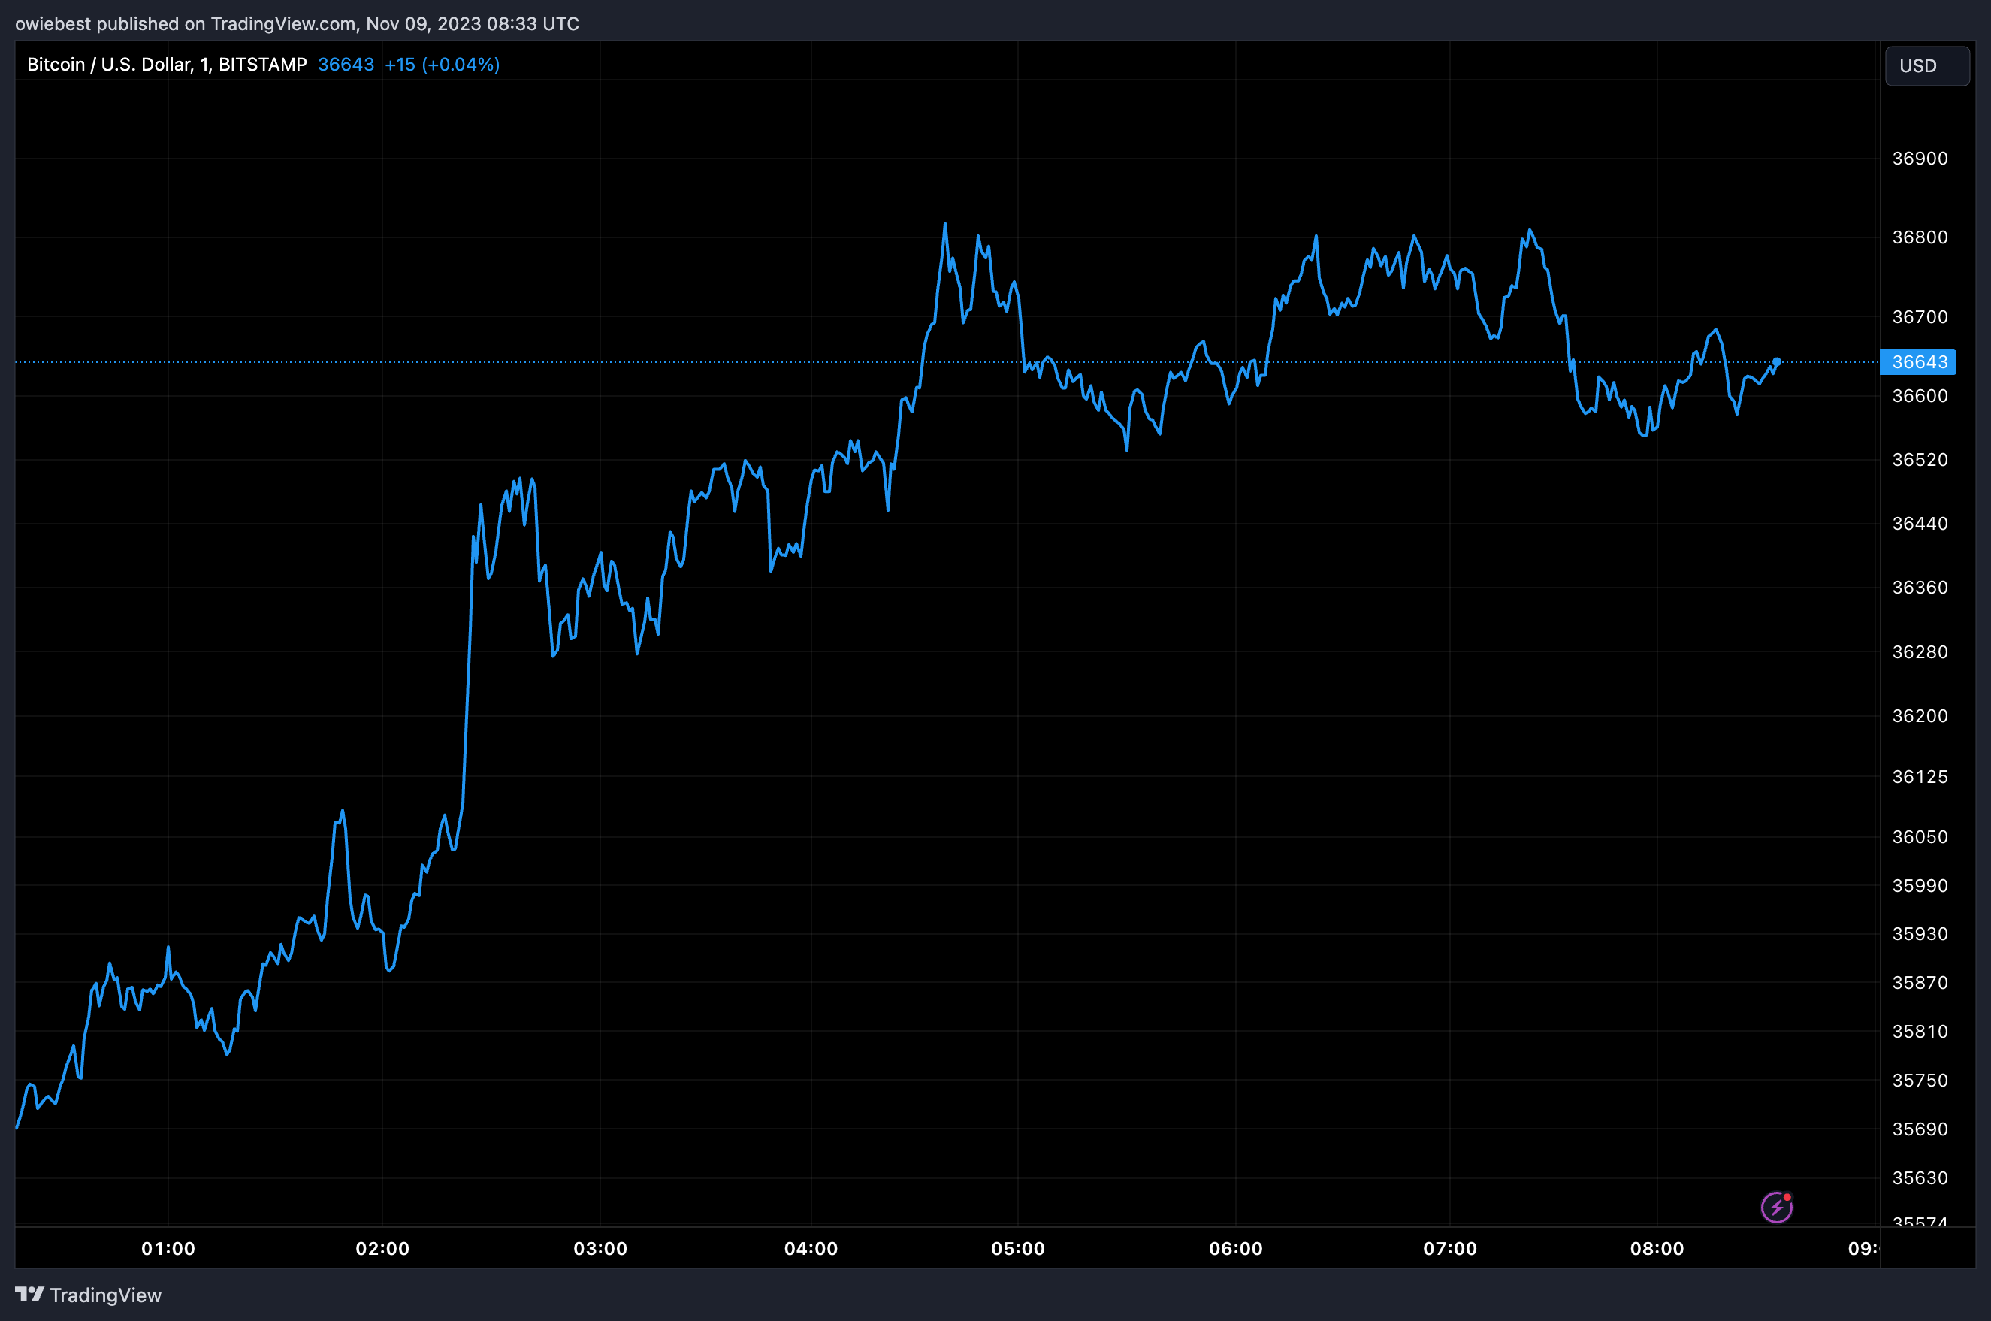Click the 35630 price axis label

[x=1920, y=1177]
